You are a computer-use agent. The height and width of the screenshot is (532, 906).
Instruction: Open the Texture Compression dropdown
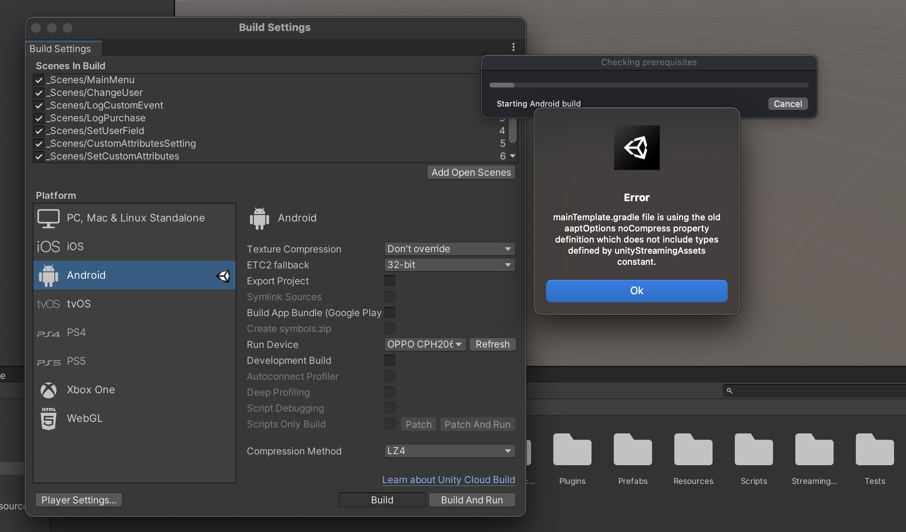[x=449, y=249]
